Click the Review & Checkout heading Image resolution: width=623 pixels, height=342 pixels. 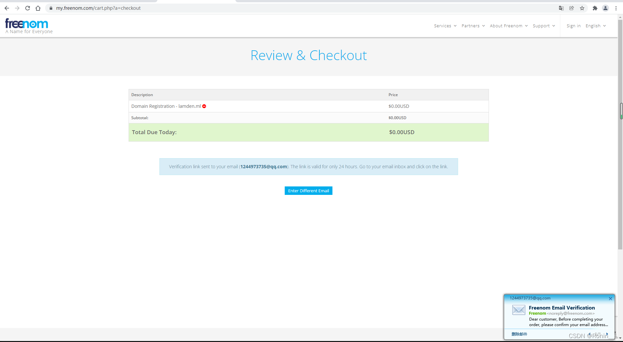coord(308,56)
